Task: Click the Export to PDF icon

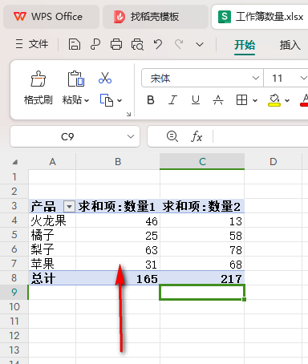Action: click(95, 44)
